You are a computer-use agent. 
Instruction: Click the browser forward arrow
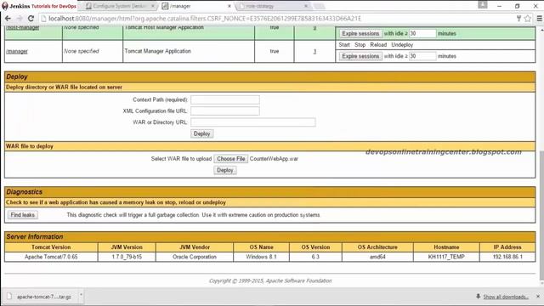[20, 19]
